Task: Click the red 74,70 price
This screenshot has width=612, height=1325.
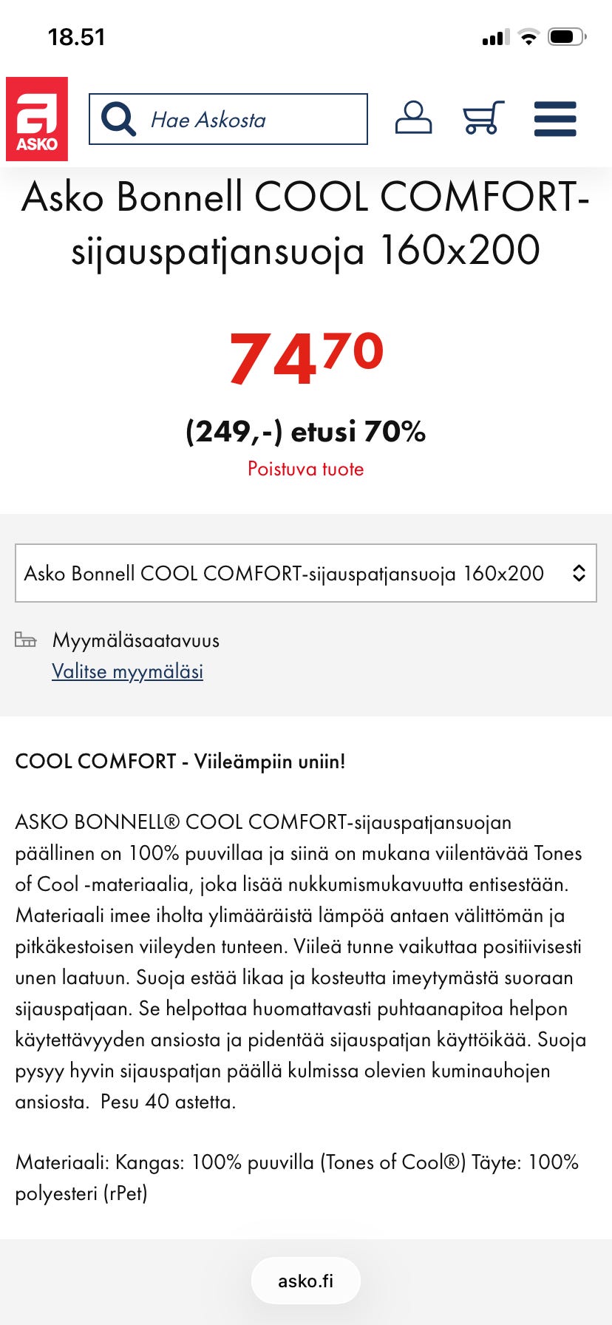Action: pyautogui.click(x=306, y=359)
